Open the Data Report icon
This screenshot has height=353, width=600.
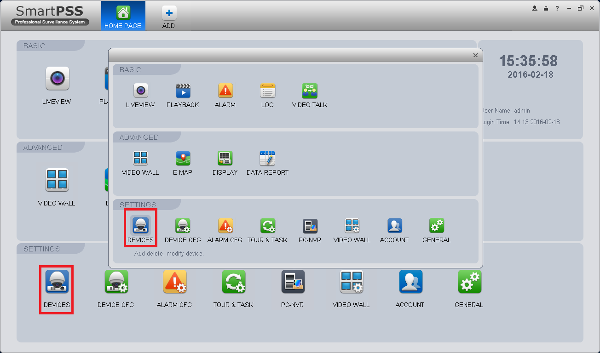[x=267, y=158]
